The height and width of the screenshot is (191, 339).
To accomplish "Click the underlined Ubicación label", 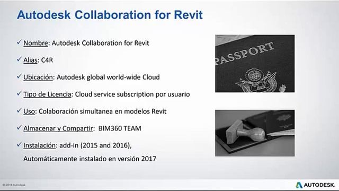I will click(38, 77).
